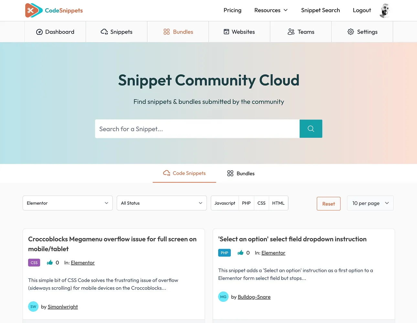Click Logout in the header
This screenshot has height=323, width=417.
point(362,10)
